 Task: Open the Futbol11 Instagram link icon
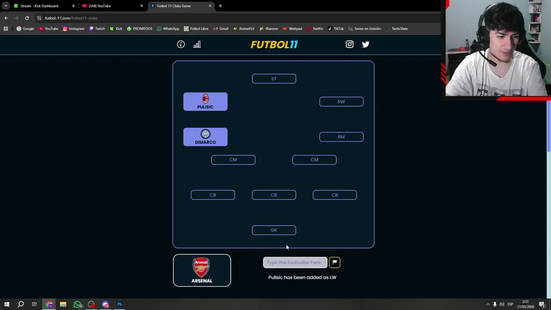[350, 44]
